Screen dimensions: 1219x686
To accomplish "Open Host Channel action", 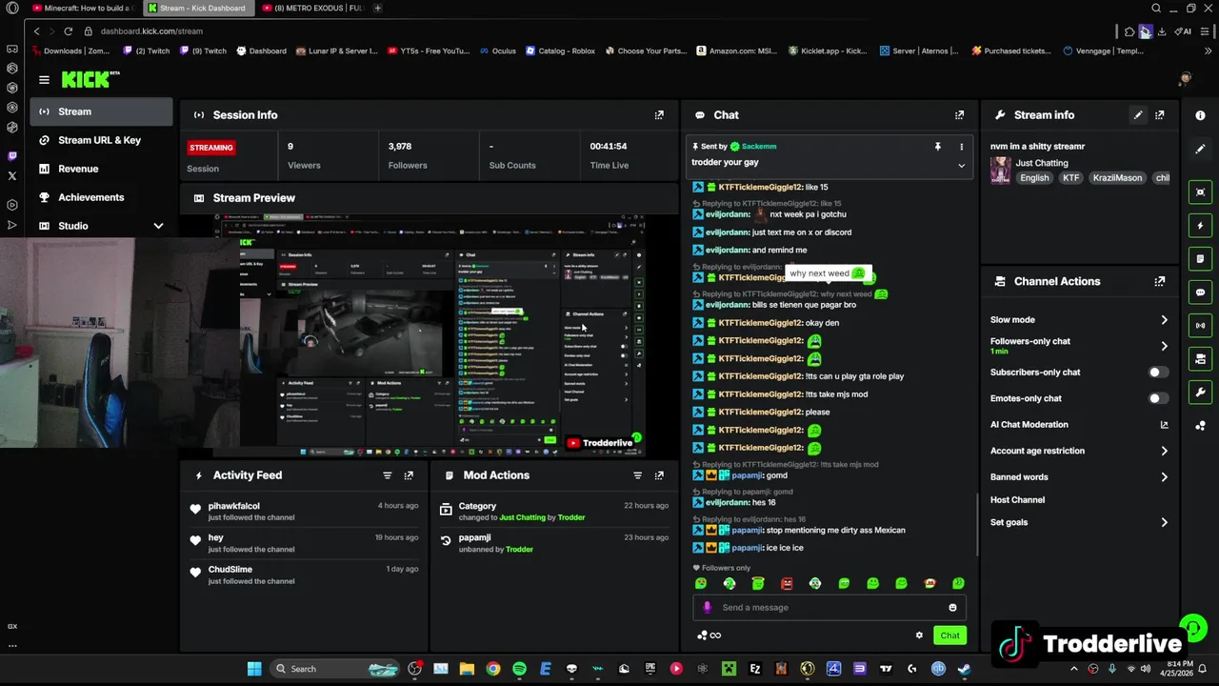I will click(1017, 500).
